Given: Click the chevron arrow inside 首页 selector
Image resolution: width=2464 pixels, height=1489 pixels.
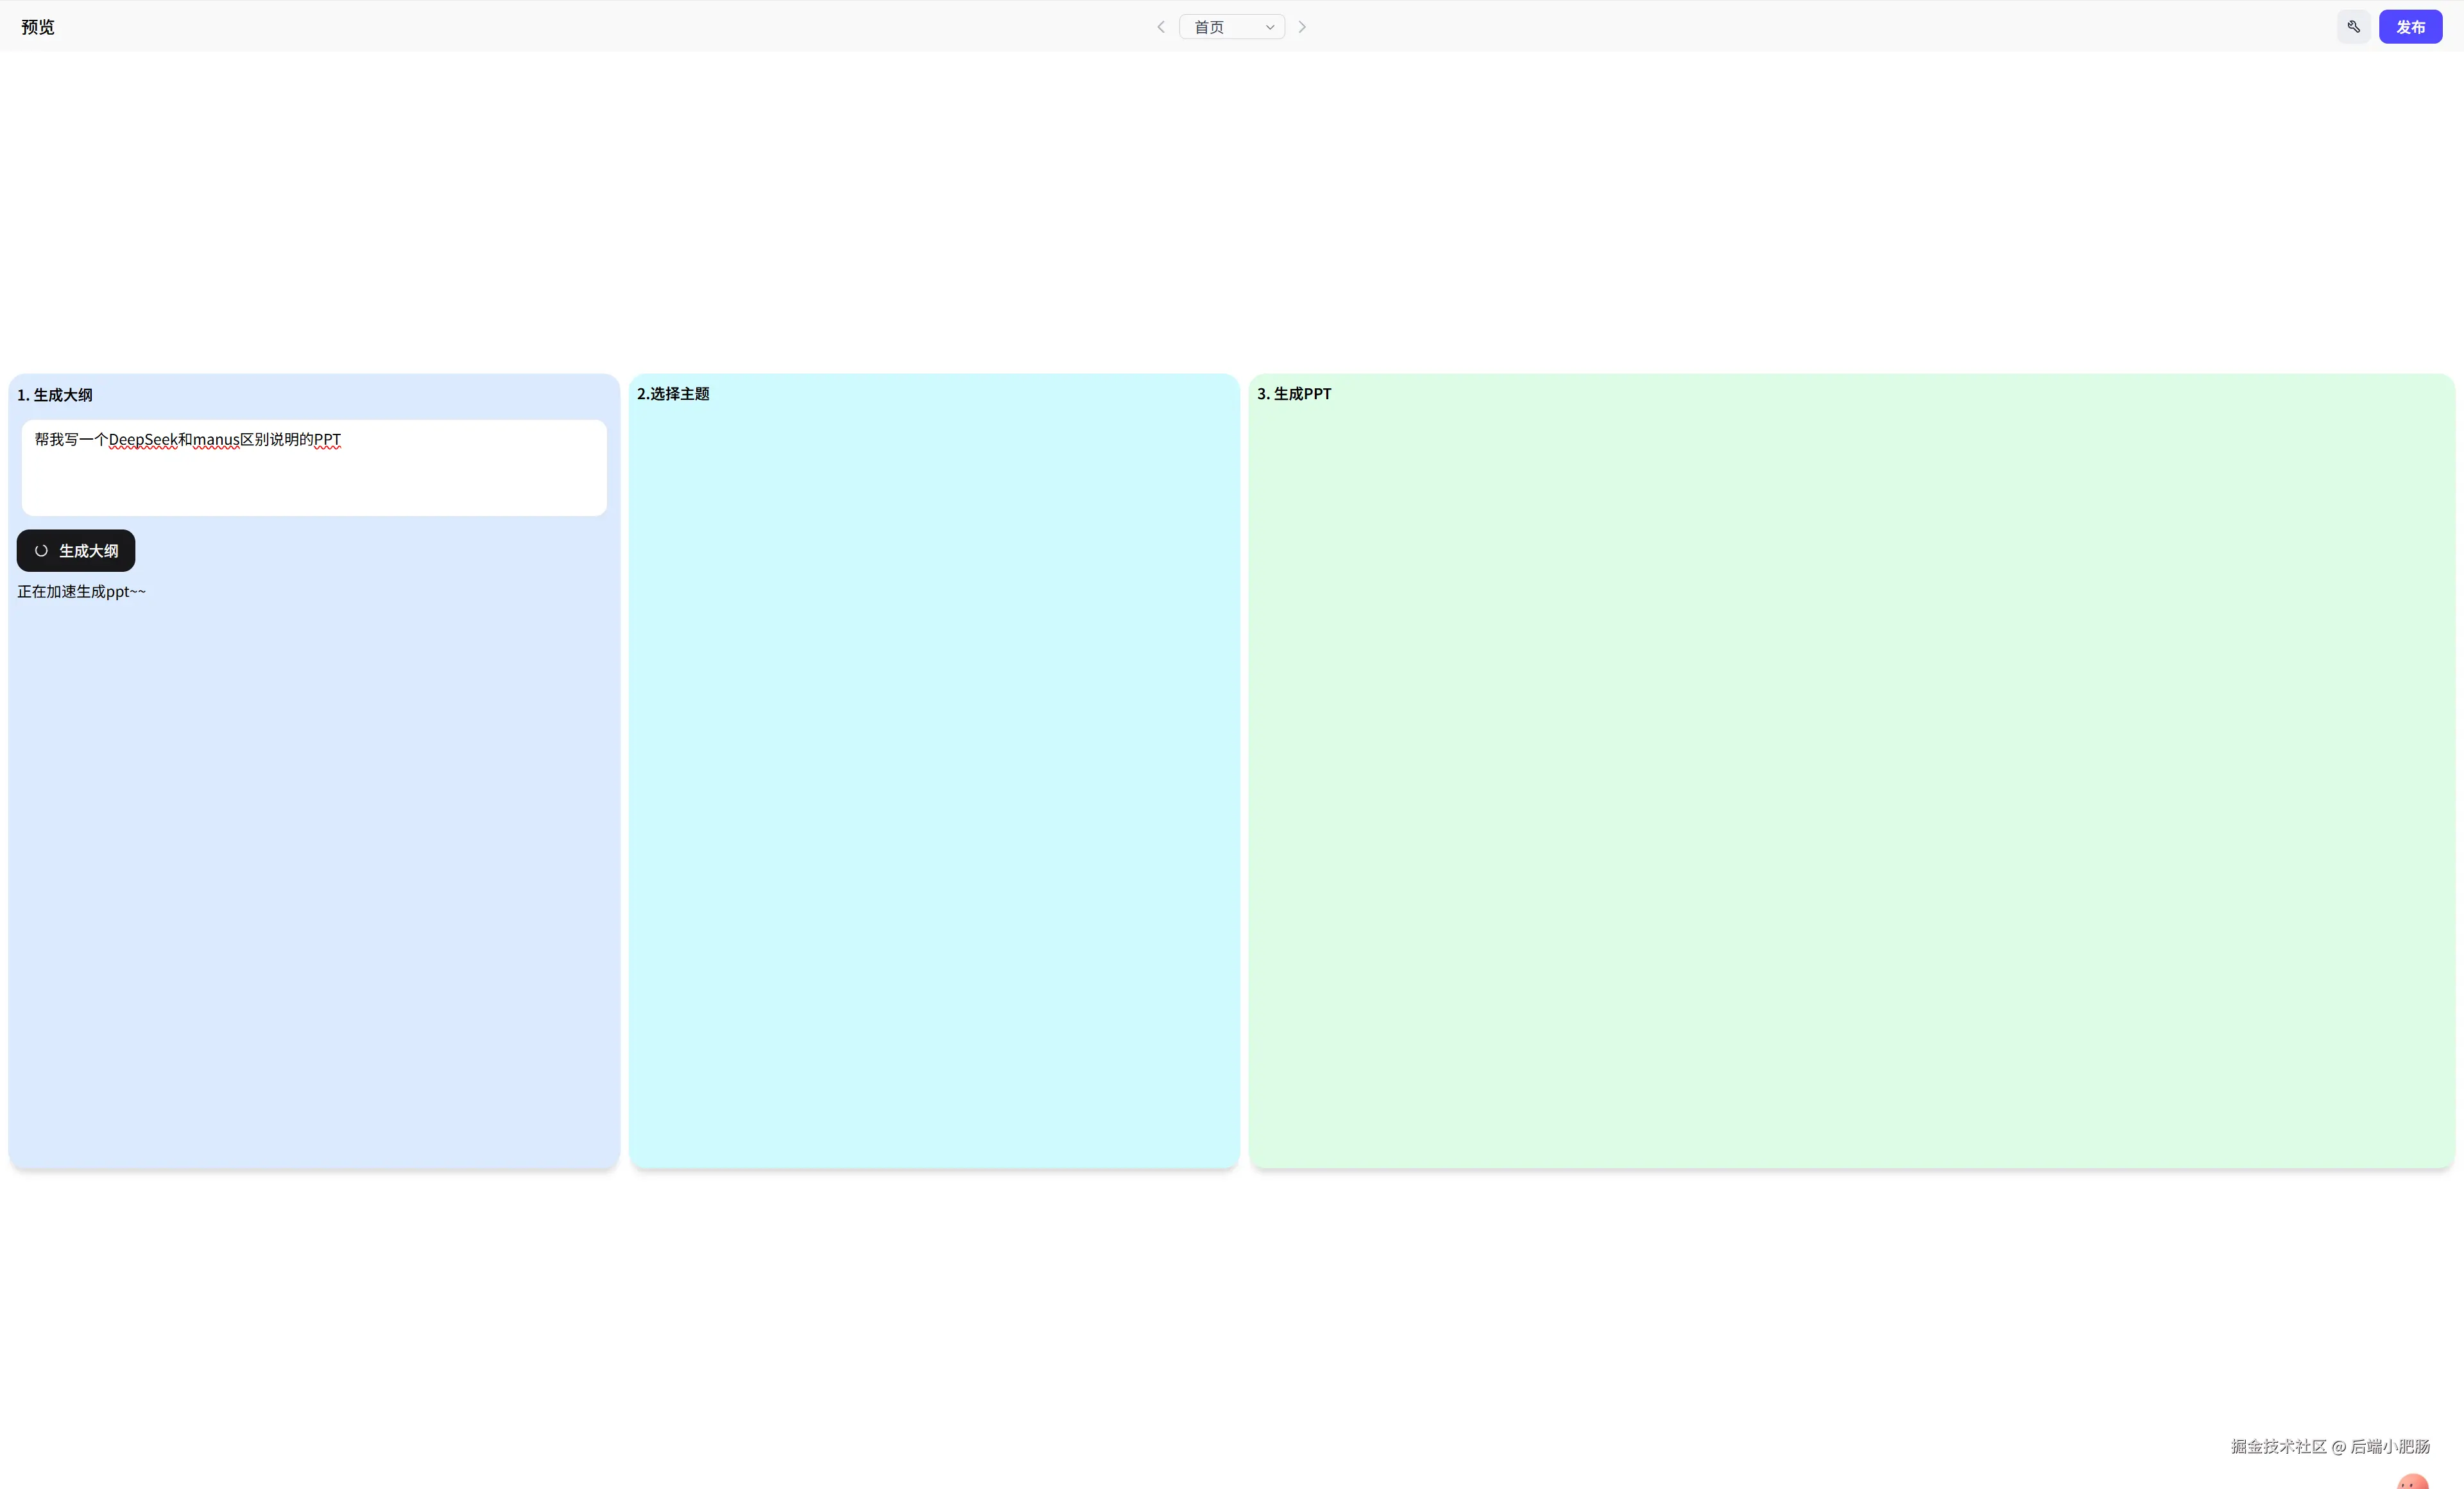Looking at the screenshot, I should click(1269, 27).
